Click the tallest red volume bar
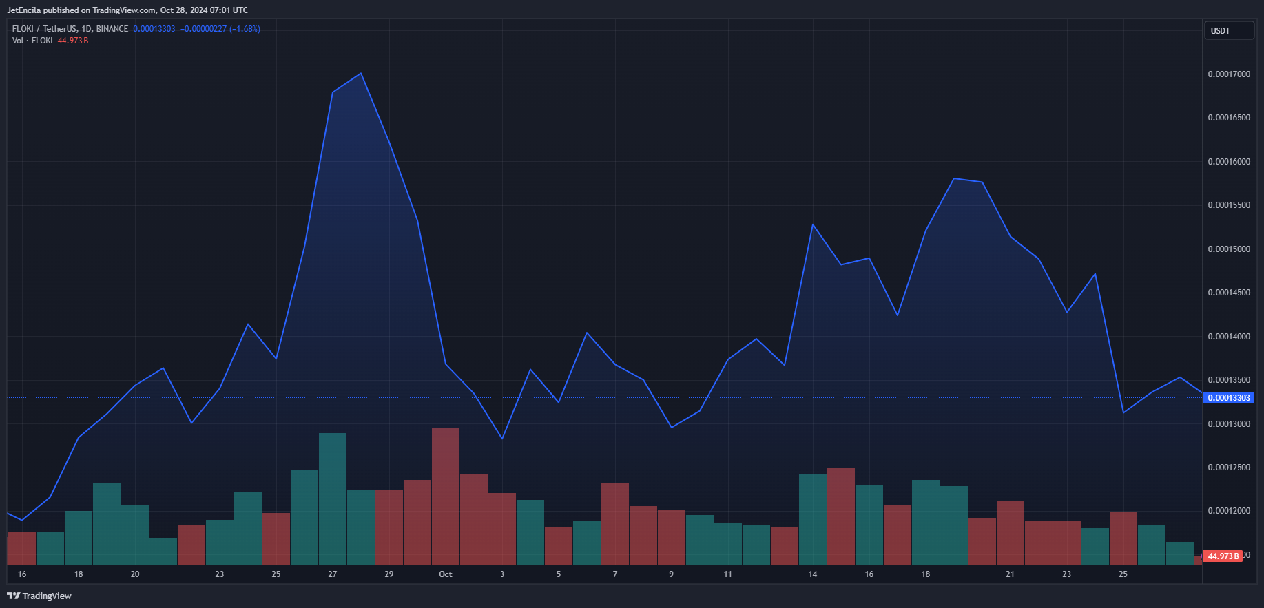 click(446, 496)
